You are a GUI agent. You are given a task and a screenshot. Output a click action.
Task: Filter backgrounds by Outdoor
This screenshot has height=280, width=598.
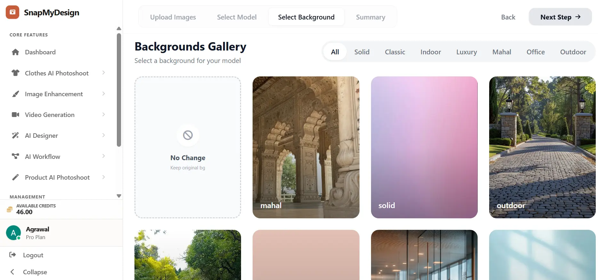573,52
